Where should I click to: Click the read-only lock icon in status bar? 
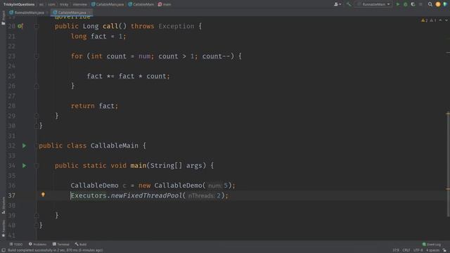tap(444, 250)
